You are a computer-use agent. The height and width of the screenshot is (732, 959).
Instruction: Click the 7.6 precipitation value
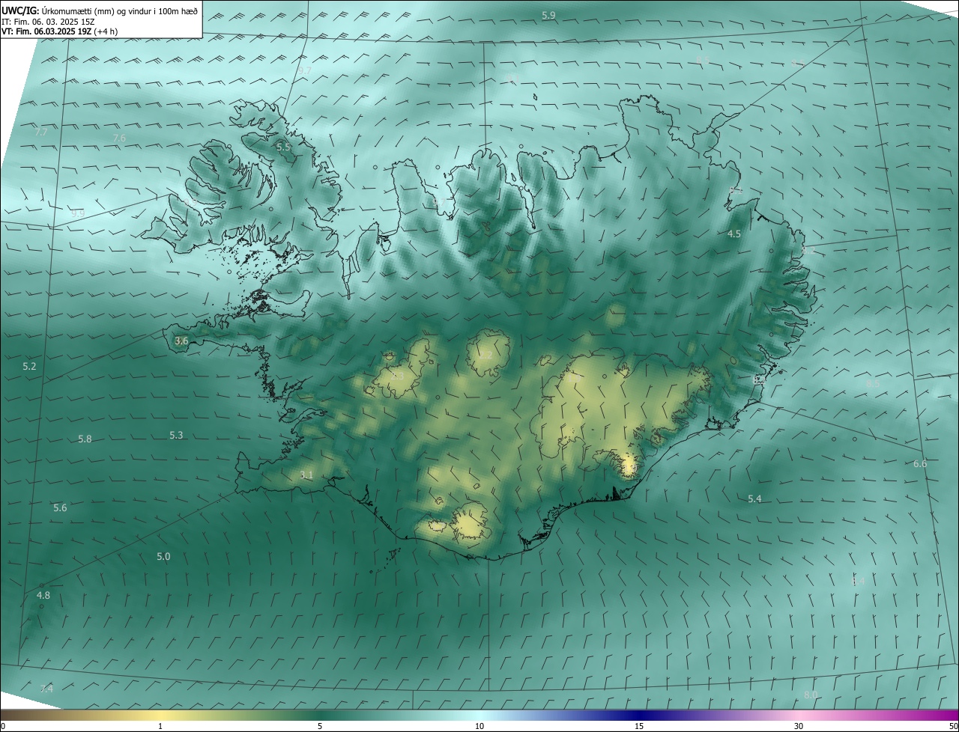119,138
